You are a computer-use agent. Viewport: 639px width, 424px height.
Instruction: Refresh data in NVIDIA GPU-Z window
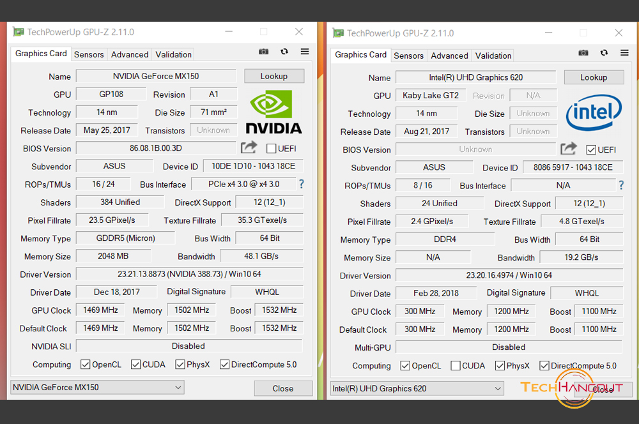tap(284, 52)
